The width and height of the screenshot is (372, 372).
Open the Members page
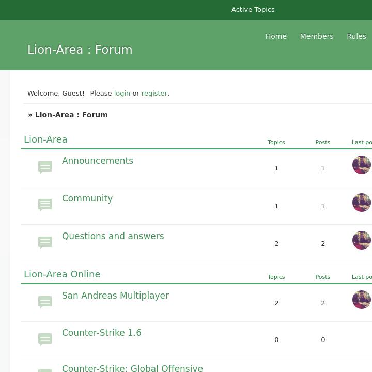pos(316,36)
